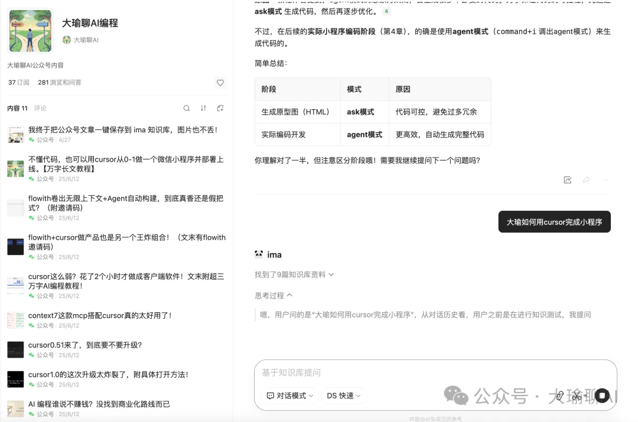Open the three-dot more options icon
This screenshot has height=422, width=638.
(x=606, y=179)
